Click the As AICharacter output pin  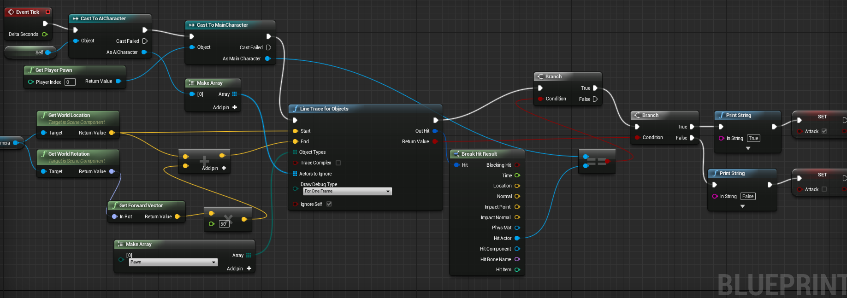(x=144, y=52)
